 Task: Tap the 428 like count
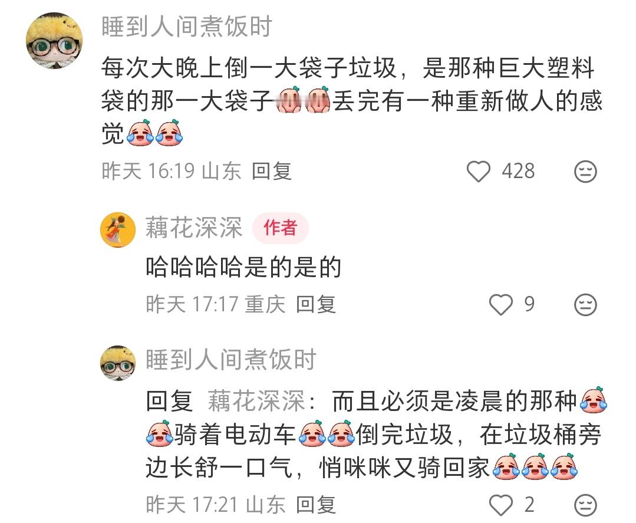518,171
